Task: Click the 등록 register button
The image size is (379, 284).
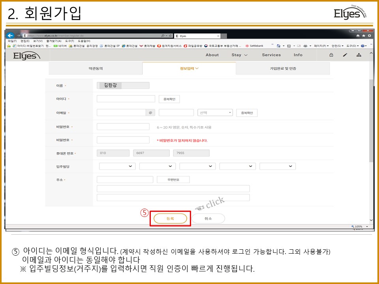Action: pos(170,219)
